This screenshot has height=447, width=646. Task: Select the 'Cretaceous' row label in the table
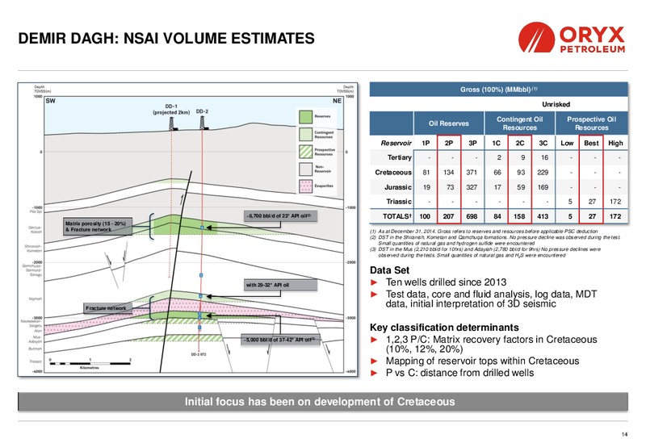[x=393, y=173]
